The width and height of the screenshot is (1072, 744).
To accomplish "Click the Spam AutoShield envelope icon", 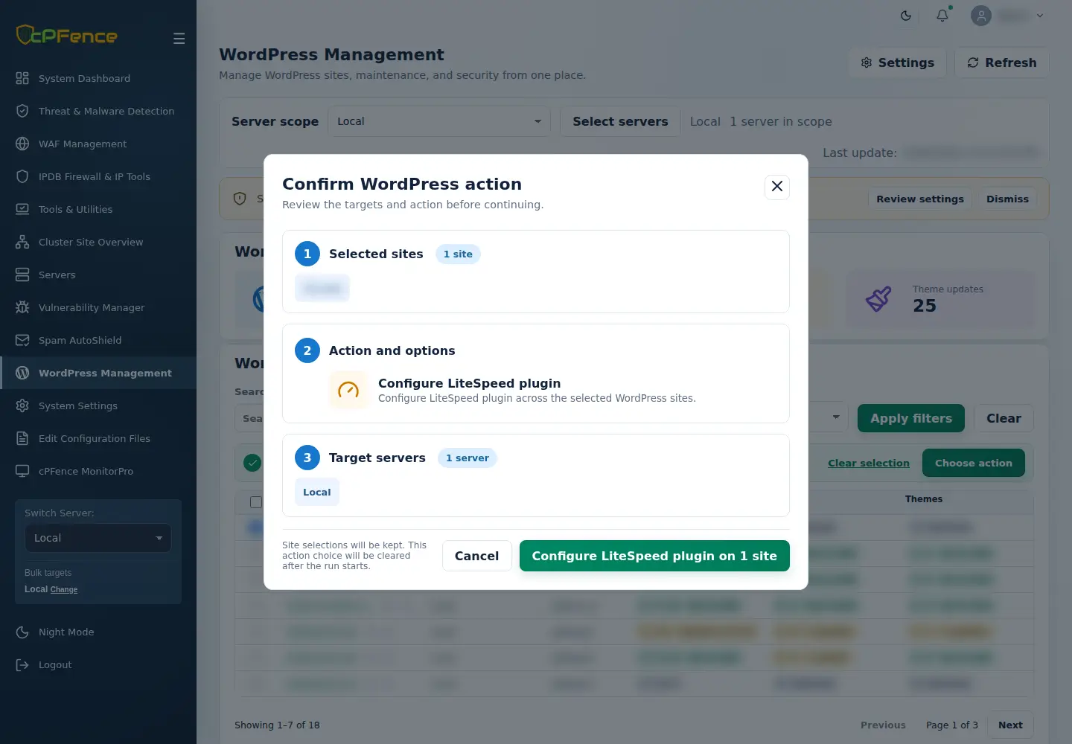I will click(x=22, y=340).
